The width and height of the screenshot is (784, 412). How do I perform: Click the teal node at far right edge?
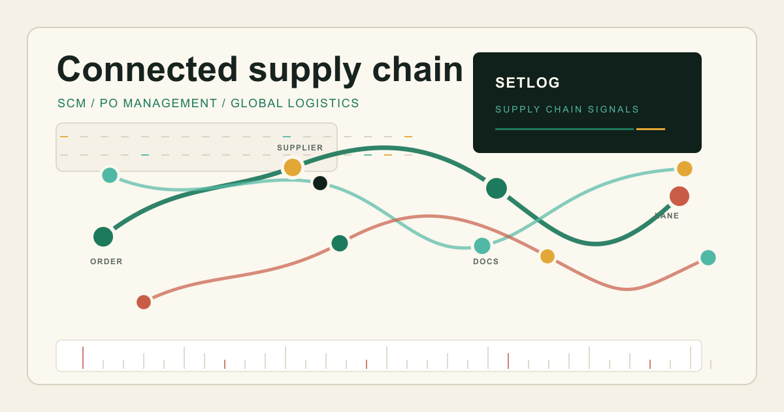708,258
